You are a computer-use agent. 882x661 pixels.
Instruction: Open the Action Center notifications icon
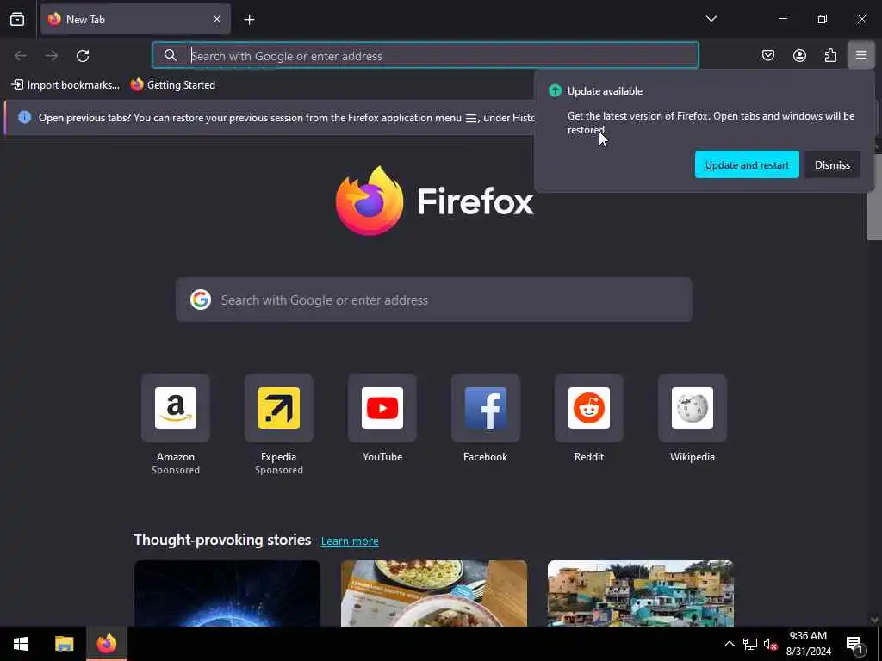(854, 644)
